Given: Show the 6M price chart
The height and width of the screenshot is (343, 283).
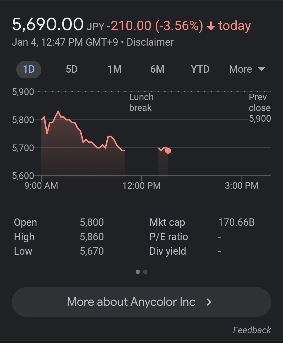Looking at the screenshot, I should coord(157,69).
